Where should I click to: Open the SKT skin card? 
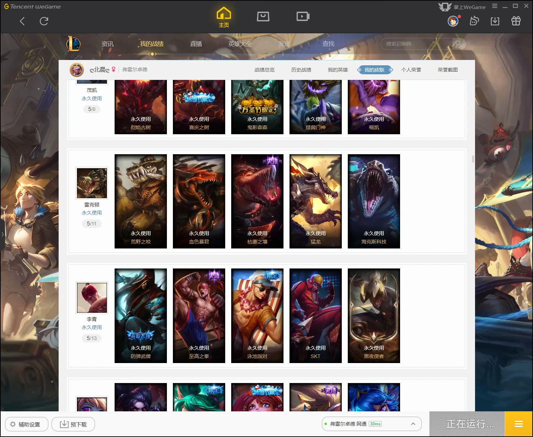(x=315, y=316)
